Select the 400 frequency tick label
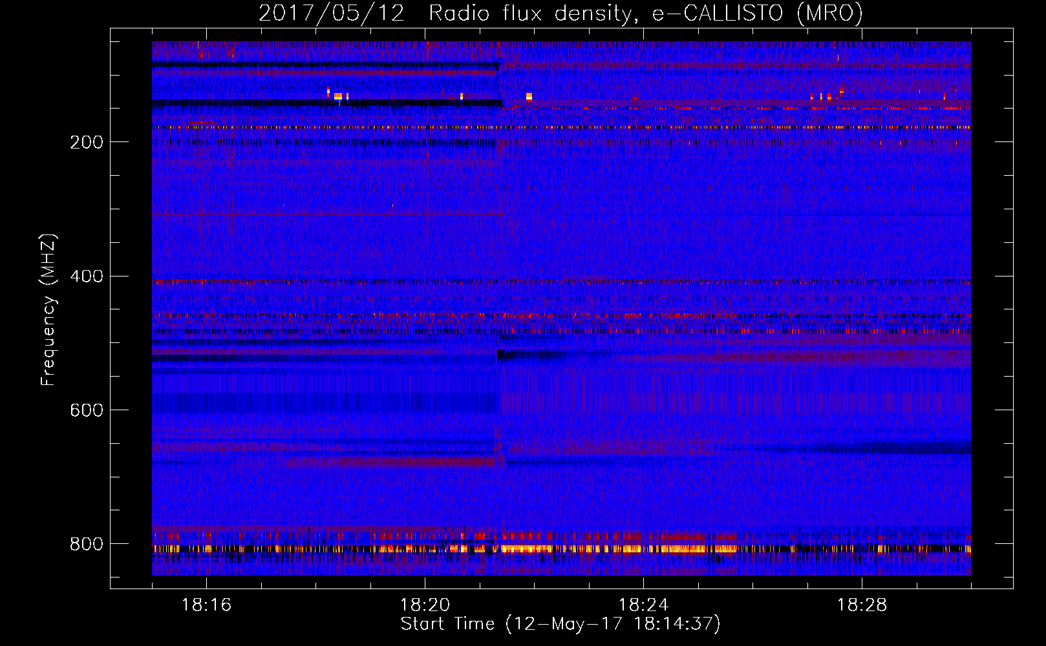This screenshot has height=646, width=1046. 86,276
